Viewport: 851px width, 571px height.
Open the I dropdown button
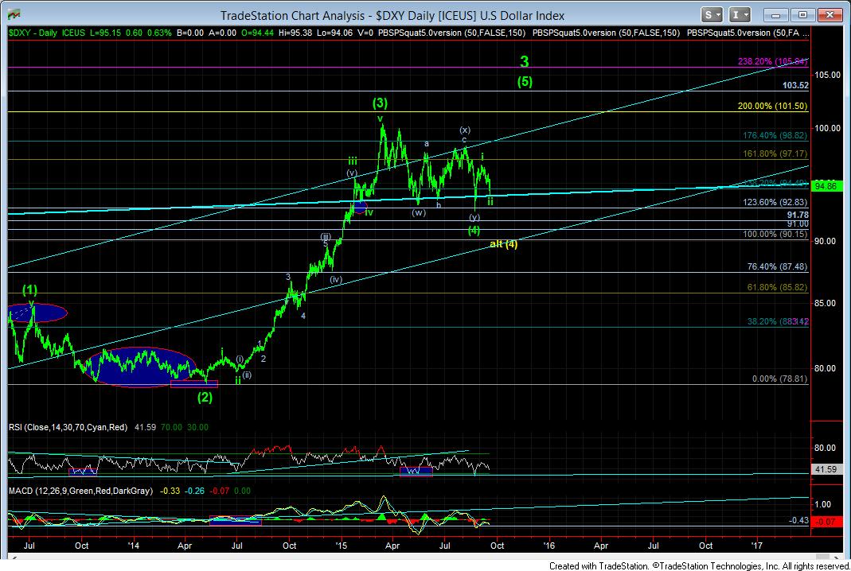(x=740, y=15)
